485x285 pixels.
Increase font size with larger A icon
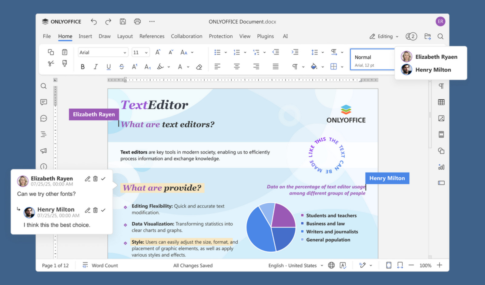pos(158,52)
